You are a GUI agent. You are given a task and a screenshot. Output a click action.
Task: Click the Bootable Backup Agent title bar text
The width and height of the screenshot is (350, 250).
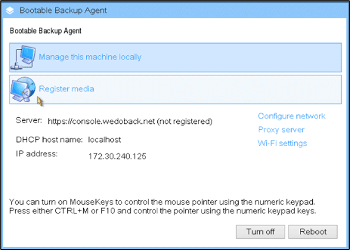(x=63, y=11)
